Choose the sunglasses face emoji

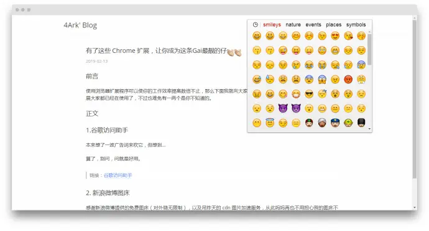(309, 94)
